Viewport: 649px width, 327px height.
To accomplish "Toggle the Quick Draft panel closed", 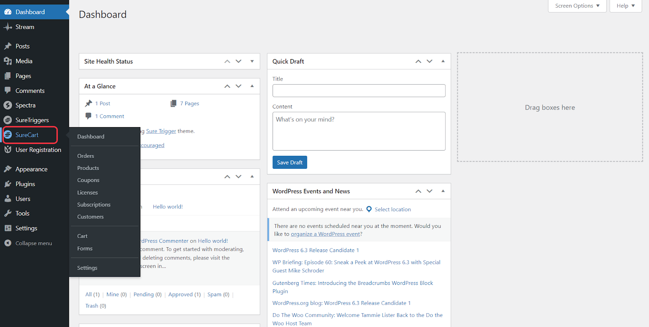I will 443,62.
